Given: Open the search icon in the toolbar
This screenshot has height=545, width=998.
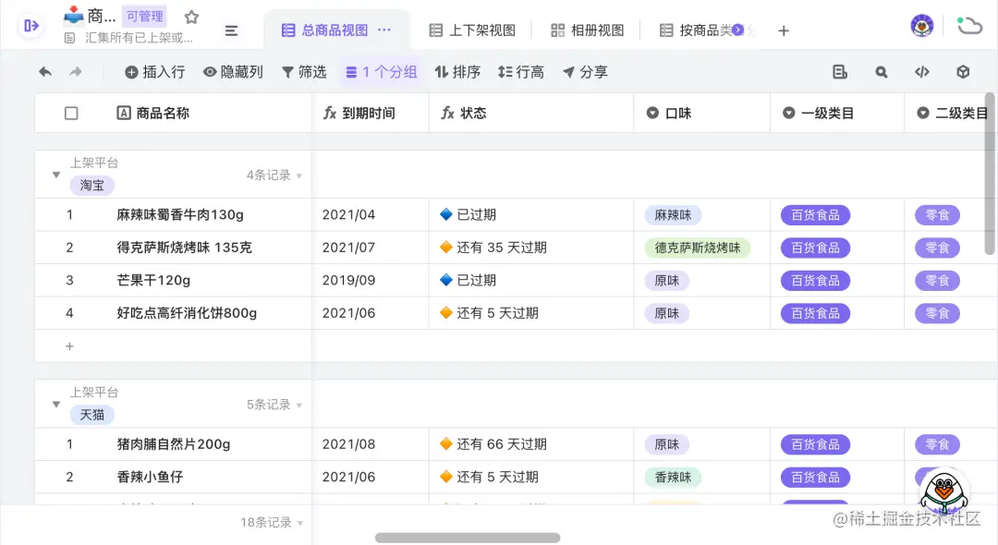Looking at the screenshot, I should [x=880, y=71].
